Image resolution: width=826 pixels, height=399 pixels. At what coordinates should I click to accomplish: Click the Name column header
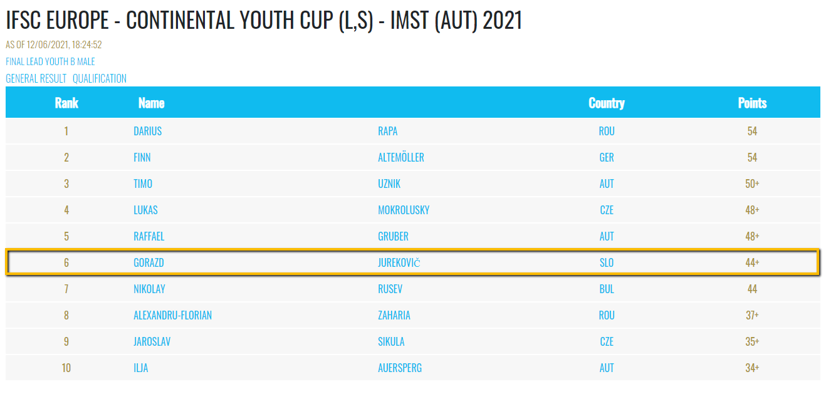[x=152, y=103]
